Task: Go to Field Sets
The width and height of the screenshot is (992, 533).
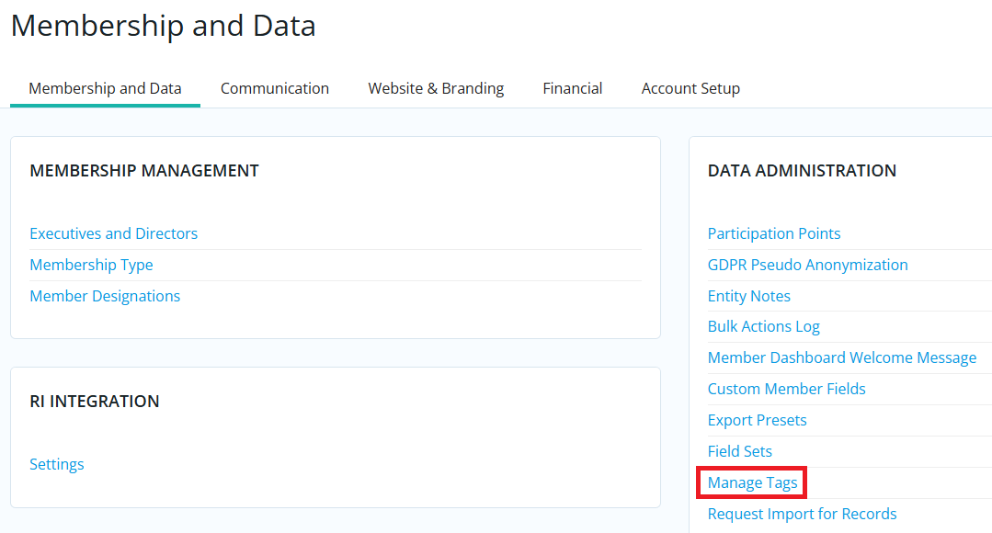Action: click(739, 451)
